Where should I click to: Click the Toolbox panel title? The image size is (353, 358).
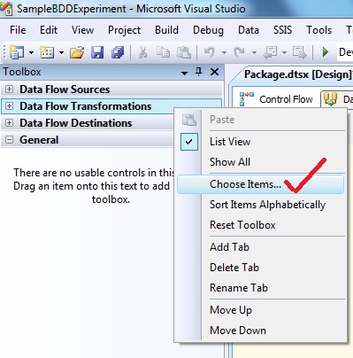pos(22,72)
